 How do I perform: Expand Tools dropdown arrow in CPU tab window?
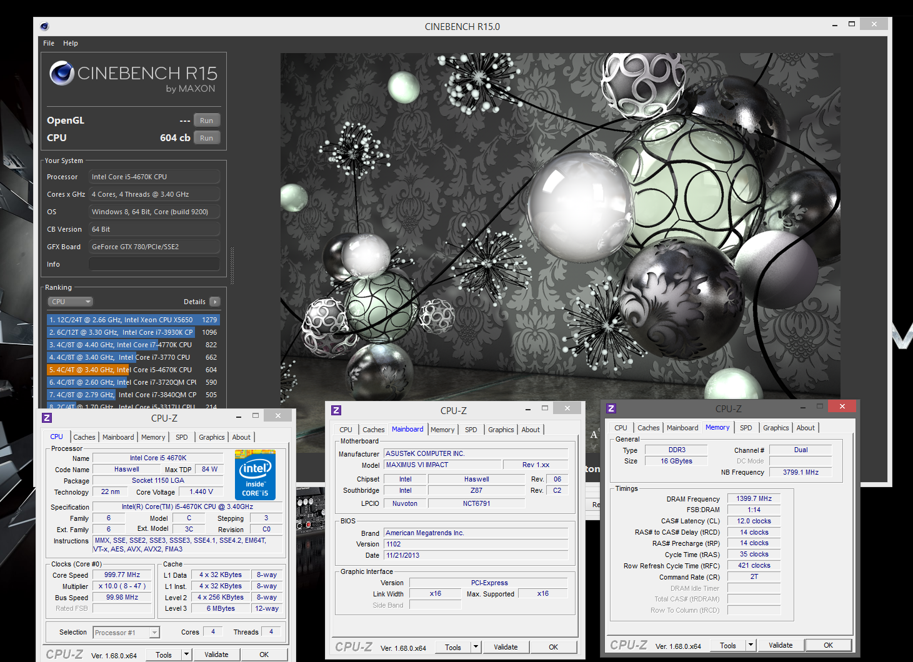[186, 655]
